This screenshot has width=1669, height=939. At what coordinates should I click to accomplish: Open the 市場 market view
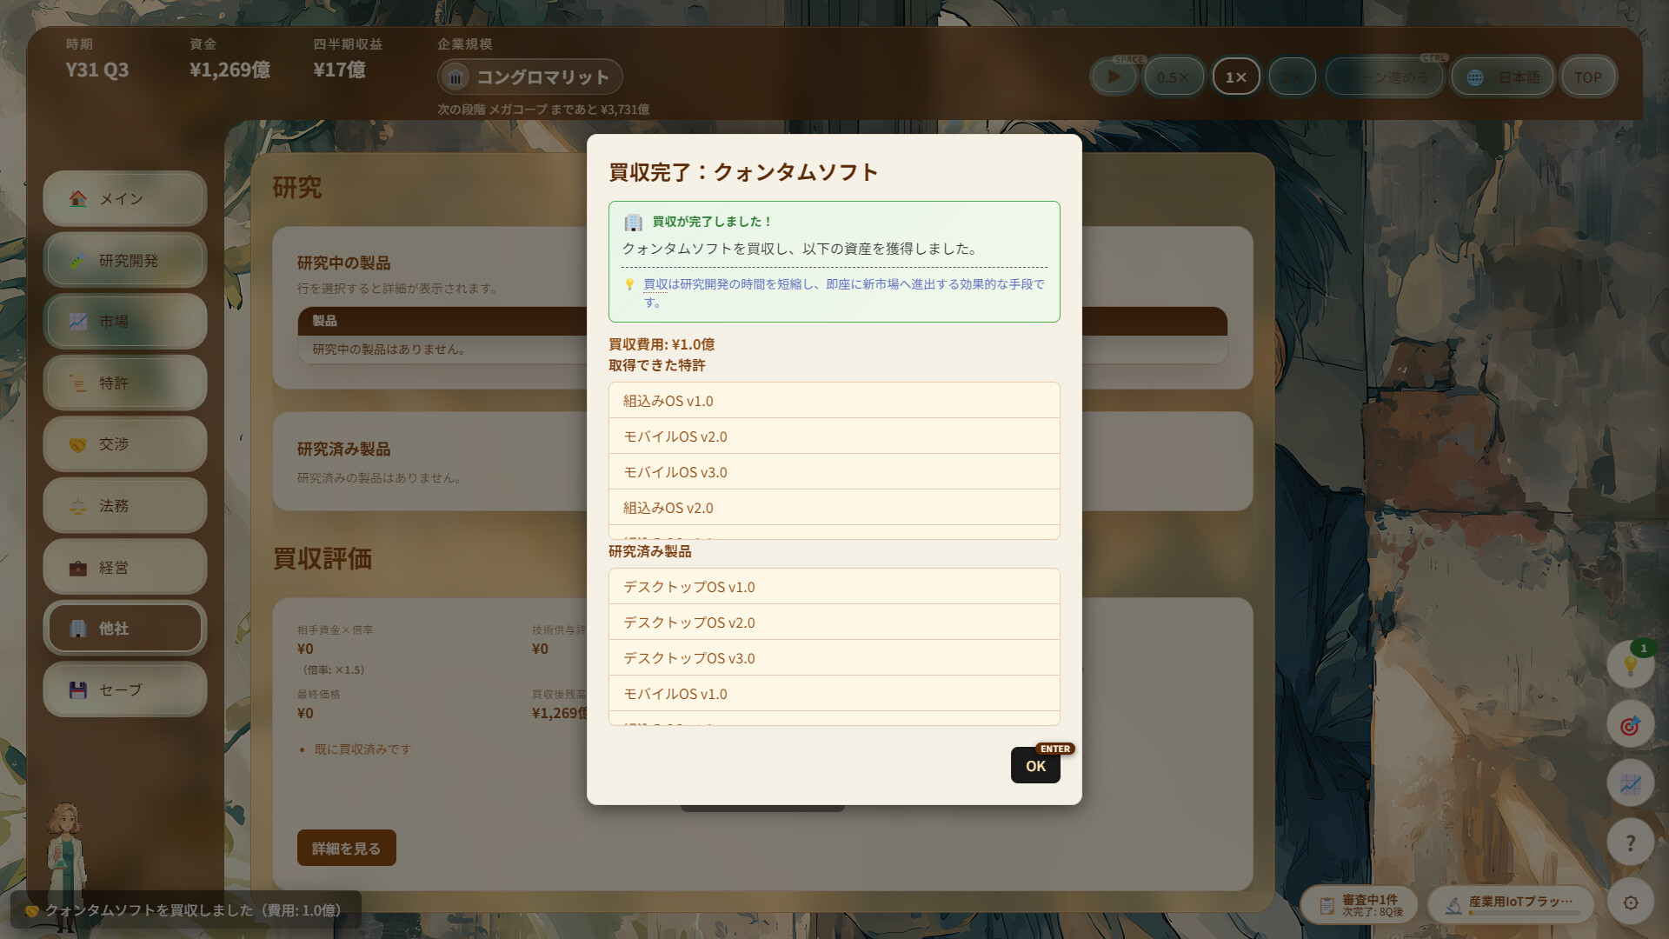pyautogui.click(x=125, y=322)
